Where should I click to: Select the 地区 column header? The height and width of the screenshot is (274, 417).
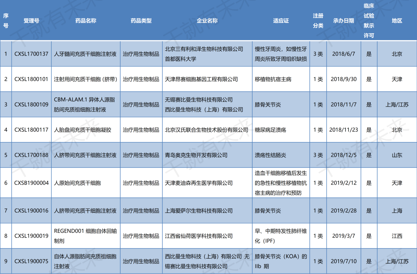(397, 21)
